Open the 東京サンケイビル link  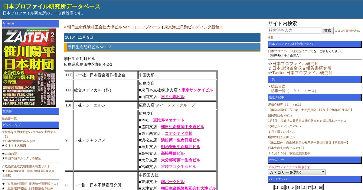(x=197, y=90)
